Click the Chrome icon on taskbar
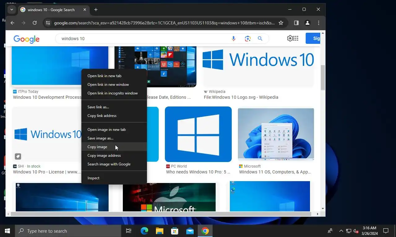The image size is (396, 237). coord(205,231)
